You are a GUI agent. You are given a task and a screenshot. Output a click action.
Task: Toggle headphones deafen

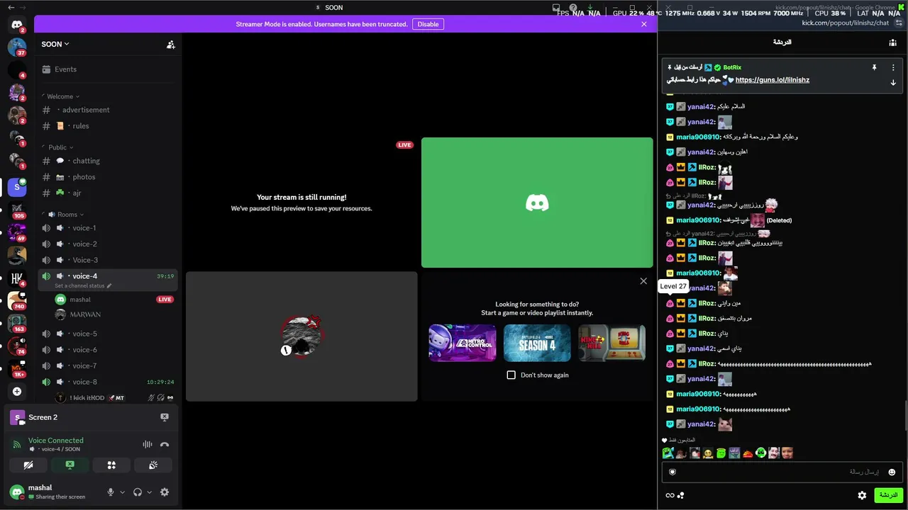(x=138, y=492)
